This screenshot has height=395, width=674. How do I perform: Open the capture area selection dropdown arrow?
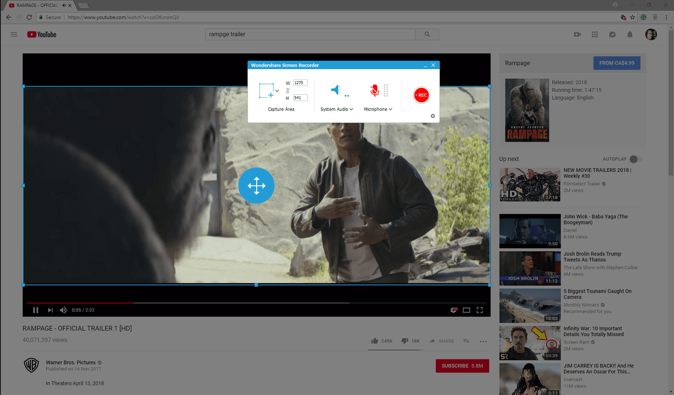277,91
